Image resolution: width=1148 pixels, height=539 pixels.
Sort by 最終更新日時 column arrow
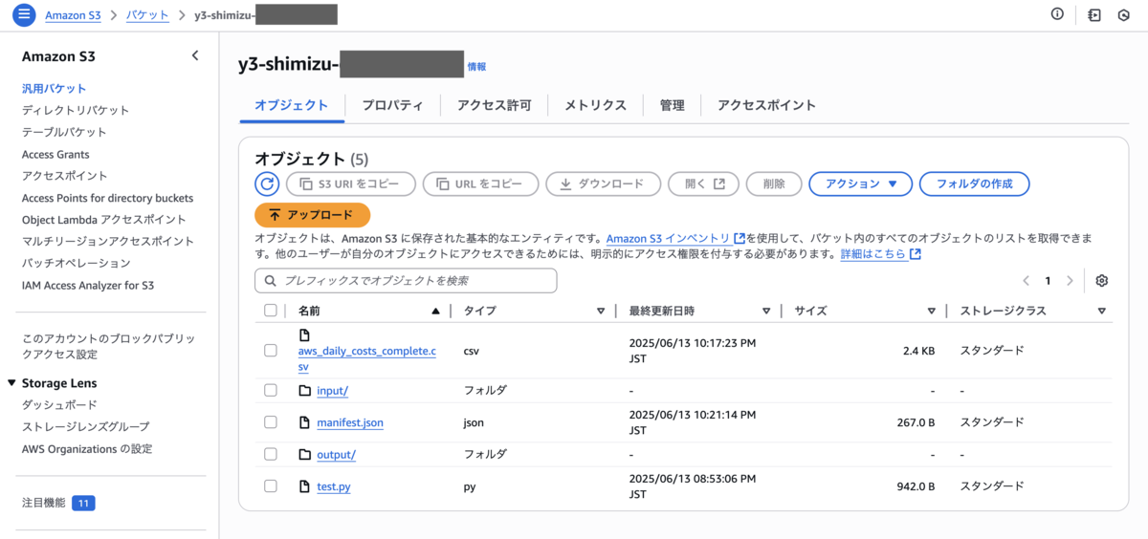point(766,312)
